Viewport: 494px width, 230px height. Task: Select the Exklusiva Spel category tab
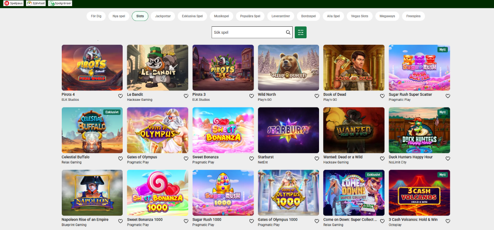pyautogui.click(x=192, y=16)
